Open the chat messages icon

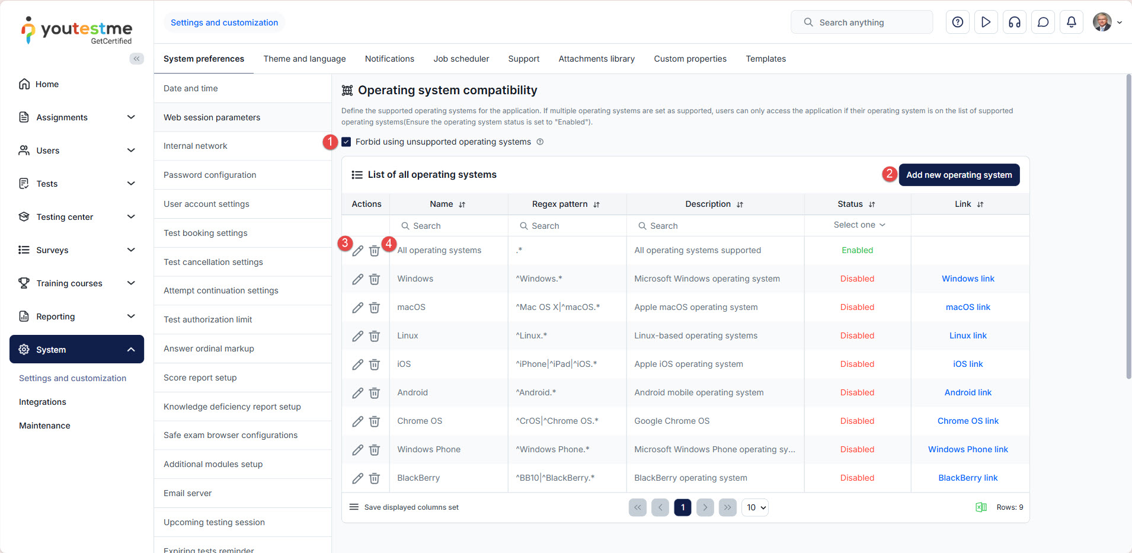click(1043, 23)
